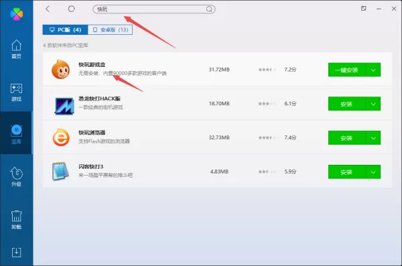Click the star rating of 快玩浏览器
402x266 pixels.
(x=267, y=137)
